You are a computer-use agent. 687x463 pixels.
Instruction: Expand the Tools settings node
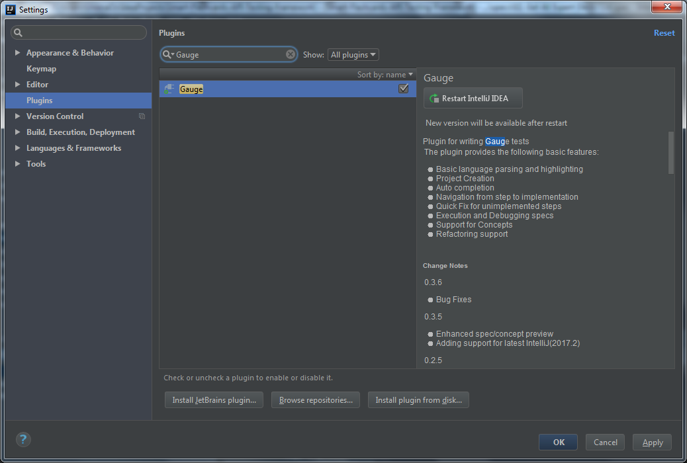[17, 163]
